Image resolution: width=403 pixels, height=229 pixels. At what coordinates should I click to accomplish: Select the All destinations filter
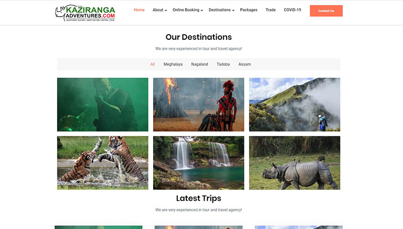[153, 64]
